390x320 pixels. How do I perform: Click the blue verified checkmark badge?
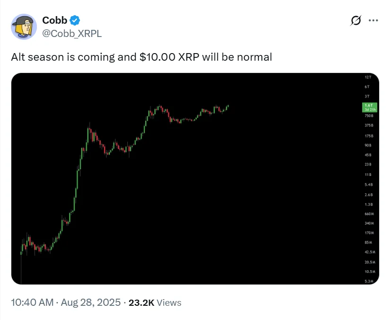pos(75,20)
